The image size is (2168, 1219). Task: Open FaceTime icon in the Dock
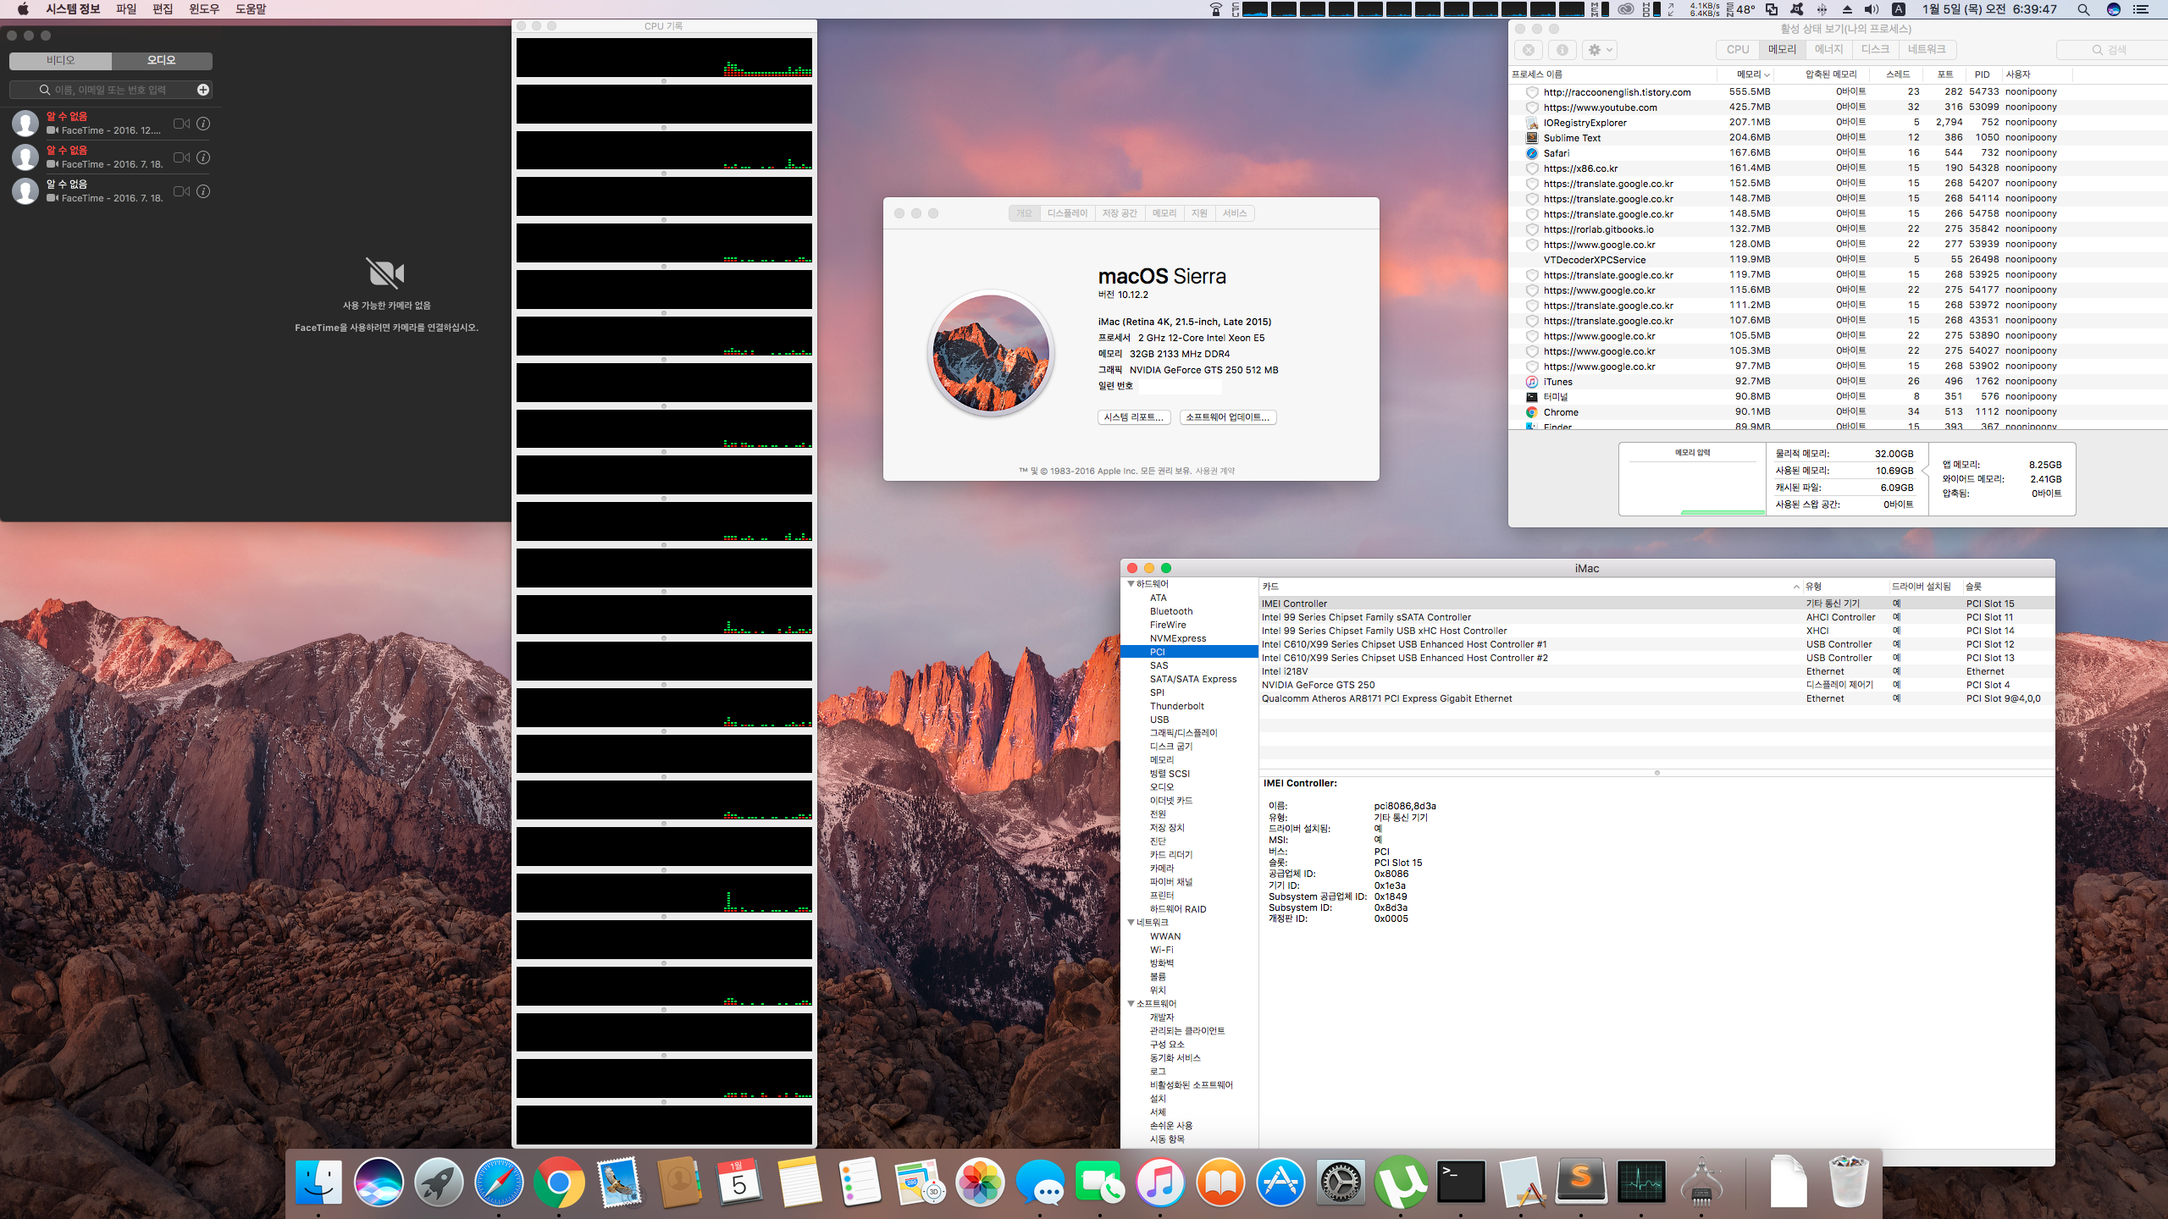[x=1100, y=1182]
